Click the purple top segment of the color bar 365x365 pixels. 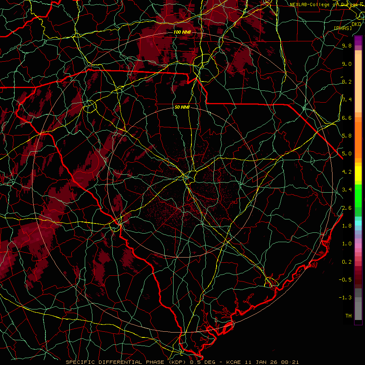pyautogui.click(x=358, y=41)
